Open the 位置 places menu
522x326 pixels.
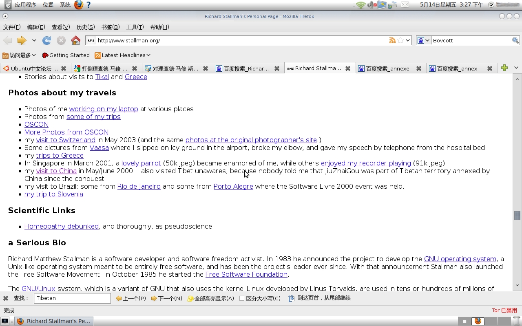[48, 5]
